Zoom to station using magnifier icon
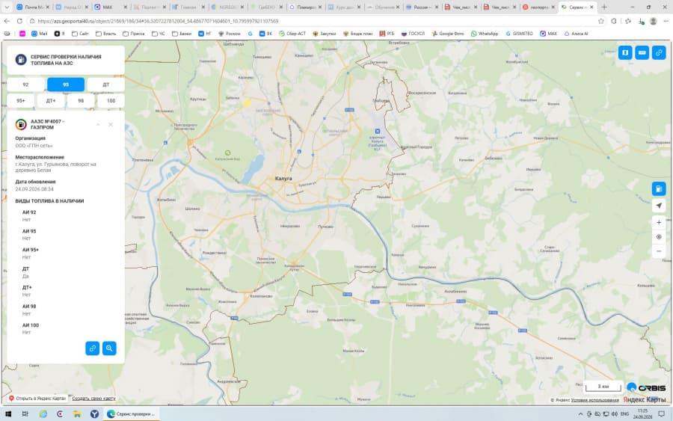This screenshot has width=673, height=421. click(x=109, y=348)
